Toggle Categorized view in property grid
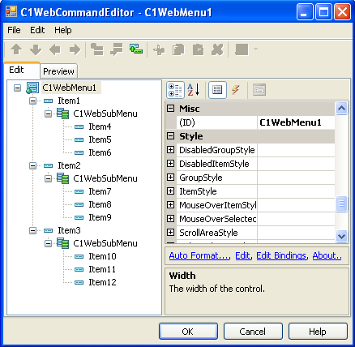The width and height of the screenshot is (355, 347). point(176,90)
